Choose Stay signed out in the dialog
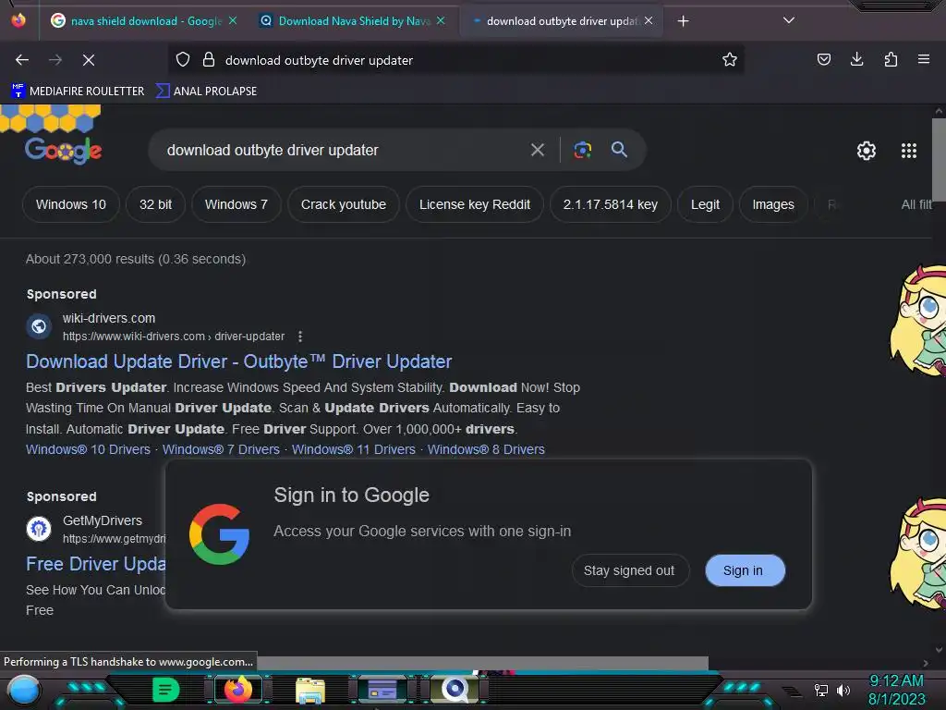The width and height of the screenshot is (946, 710). [629, 570]
